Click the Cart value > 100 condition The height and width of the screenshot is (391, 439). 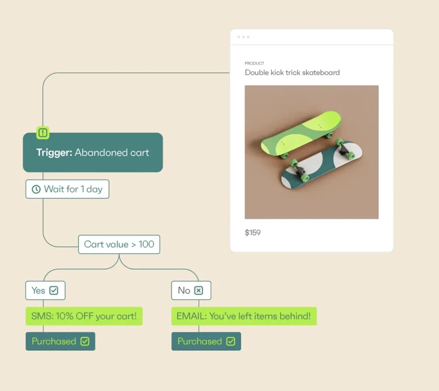point(119,244)
